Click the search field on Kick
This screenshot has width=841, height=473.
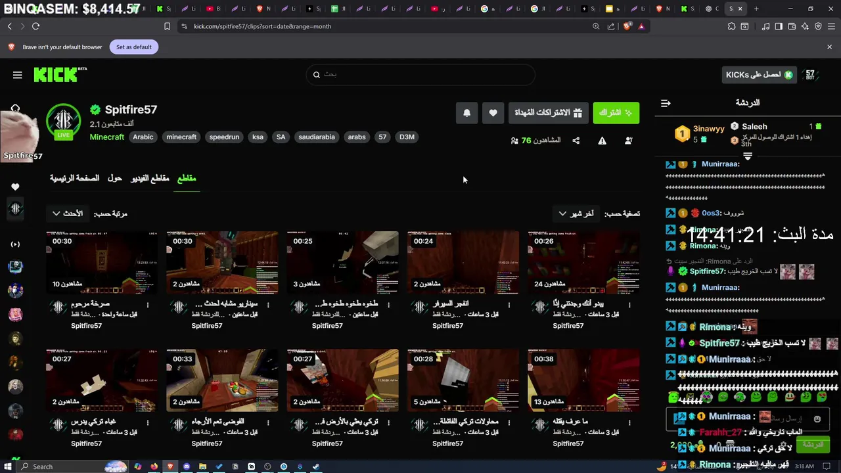[x=420, y=75]
